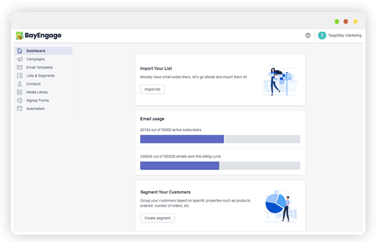Click the emails sent billing cycle bar
383x242 pixels.
220,166
